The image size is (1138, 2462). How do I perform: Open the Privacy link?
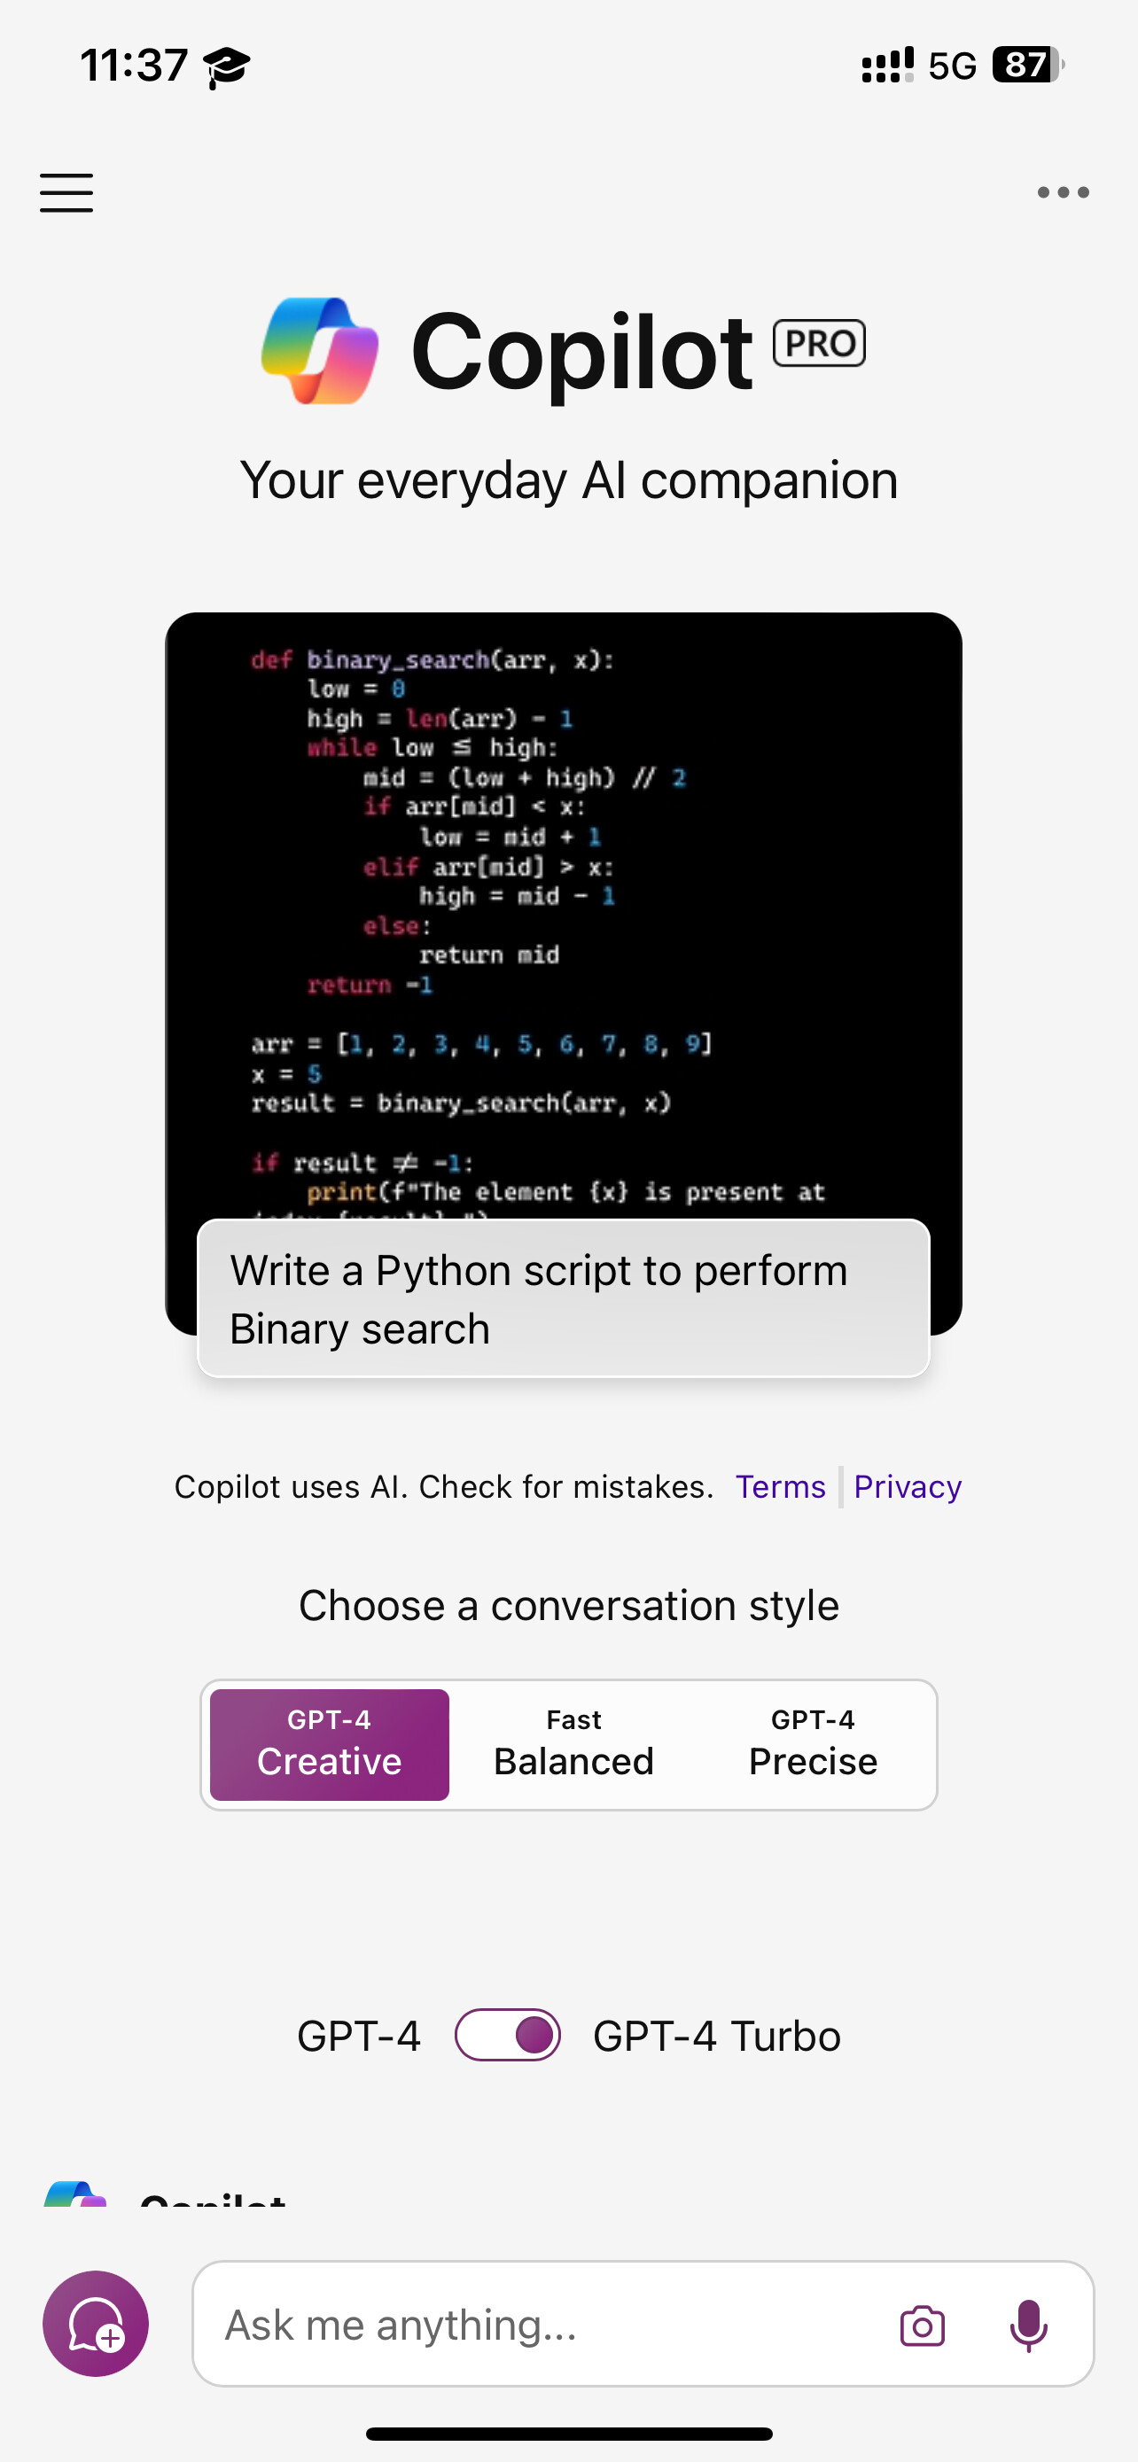[x=908, y=1486]
